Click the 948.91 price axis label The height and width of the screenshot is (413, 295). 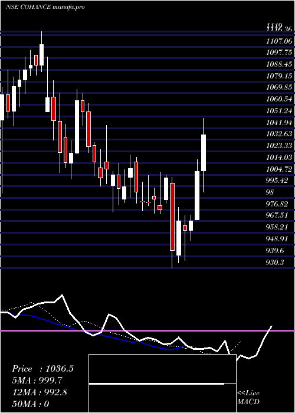pos(277,238)
